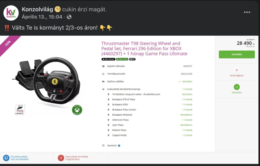Viewport: 260px width, 166px height.
Task: Click the green Készleten checkmark icon
Action: pos(237,87)
